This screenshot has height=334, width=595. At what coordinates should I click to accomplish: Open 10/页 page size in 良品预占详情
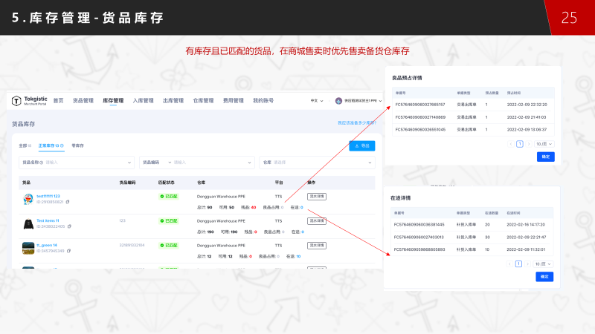544,144
